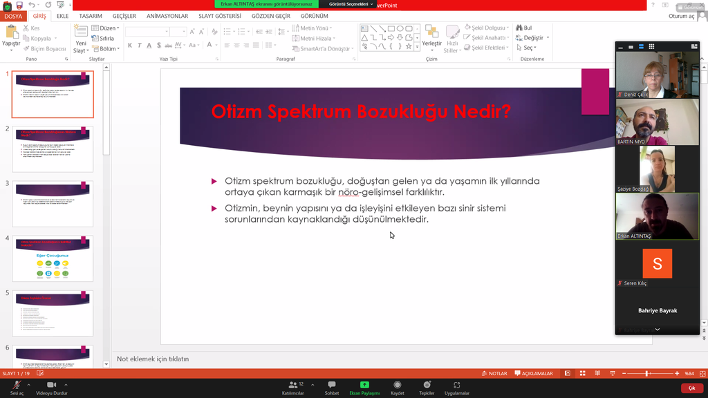This screenshot has height=398, width=708.
Task: Click the Yapıştır paste icon
Action: (11, 33)
